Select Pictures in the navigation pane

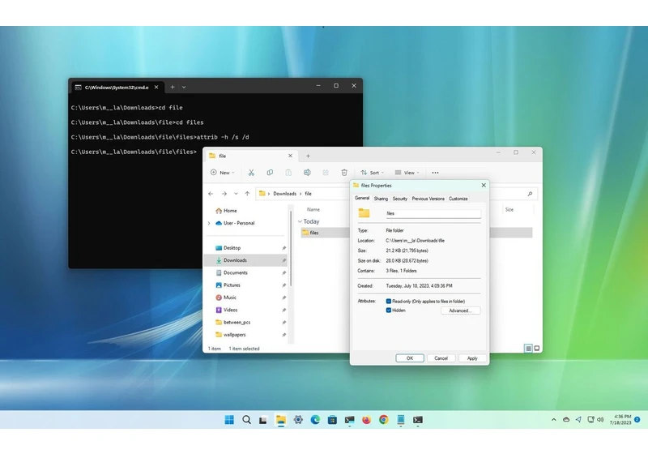point(246,285)
